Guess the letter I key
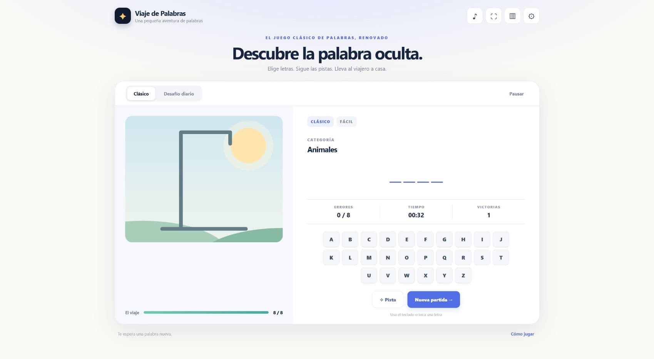 click(x=482, y=239)
